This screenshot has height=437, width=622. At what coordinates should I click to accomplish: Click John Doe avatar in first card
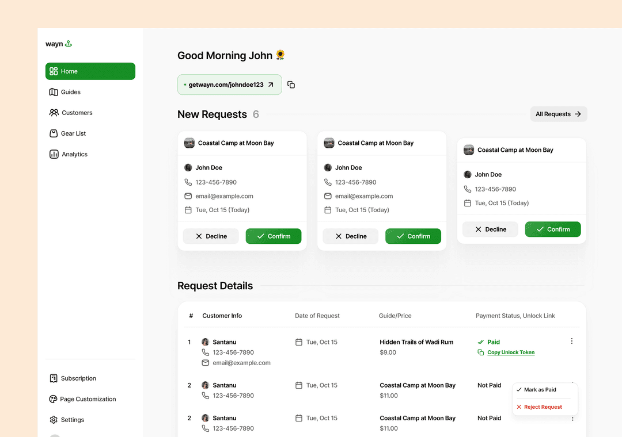[x=188, y=167]
